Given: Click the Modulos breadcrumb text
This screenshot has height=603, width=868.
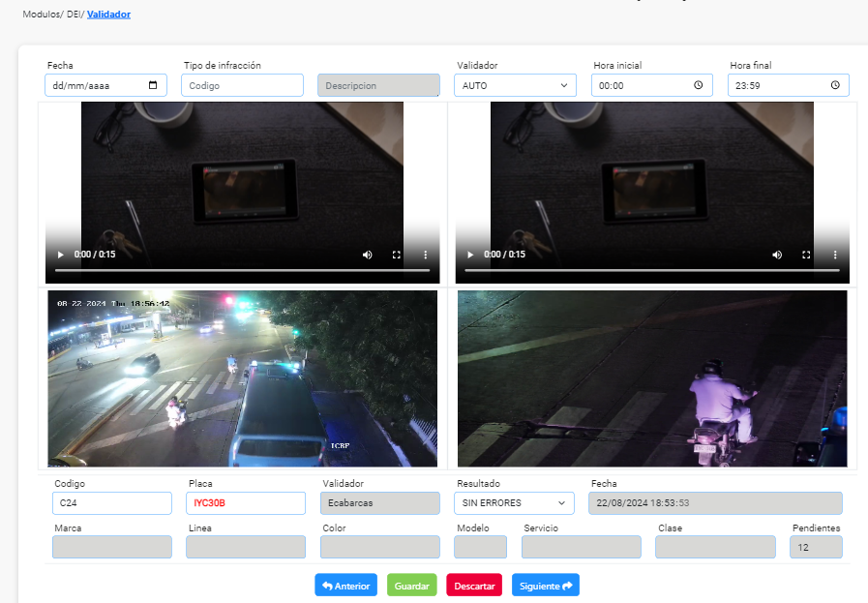Looking at the screenshot, I should point(42,15).
